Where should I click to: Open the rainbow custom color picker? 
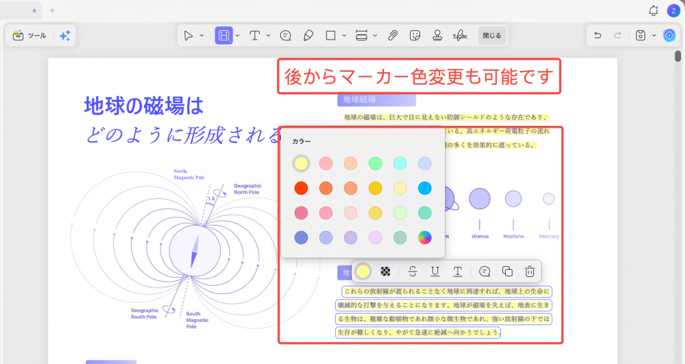tap(425, 238)
